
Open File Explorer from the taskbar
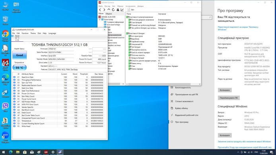click(18, 152)
